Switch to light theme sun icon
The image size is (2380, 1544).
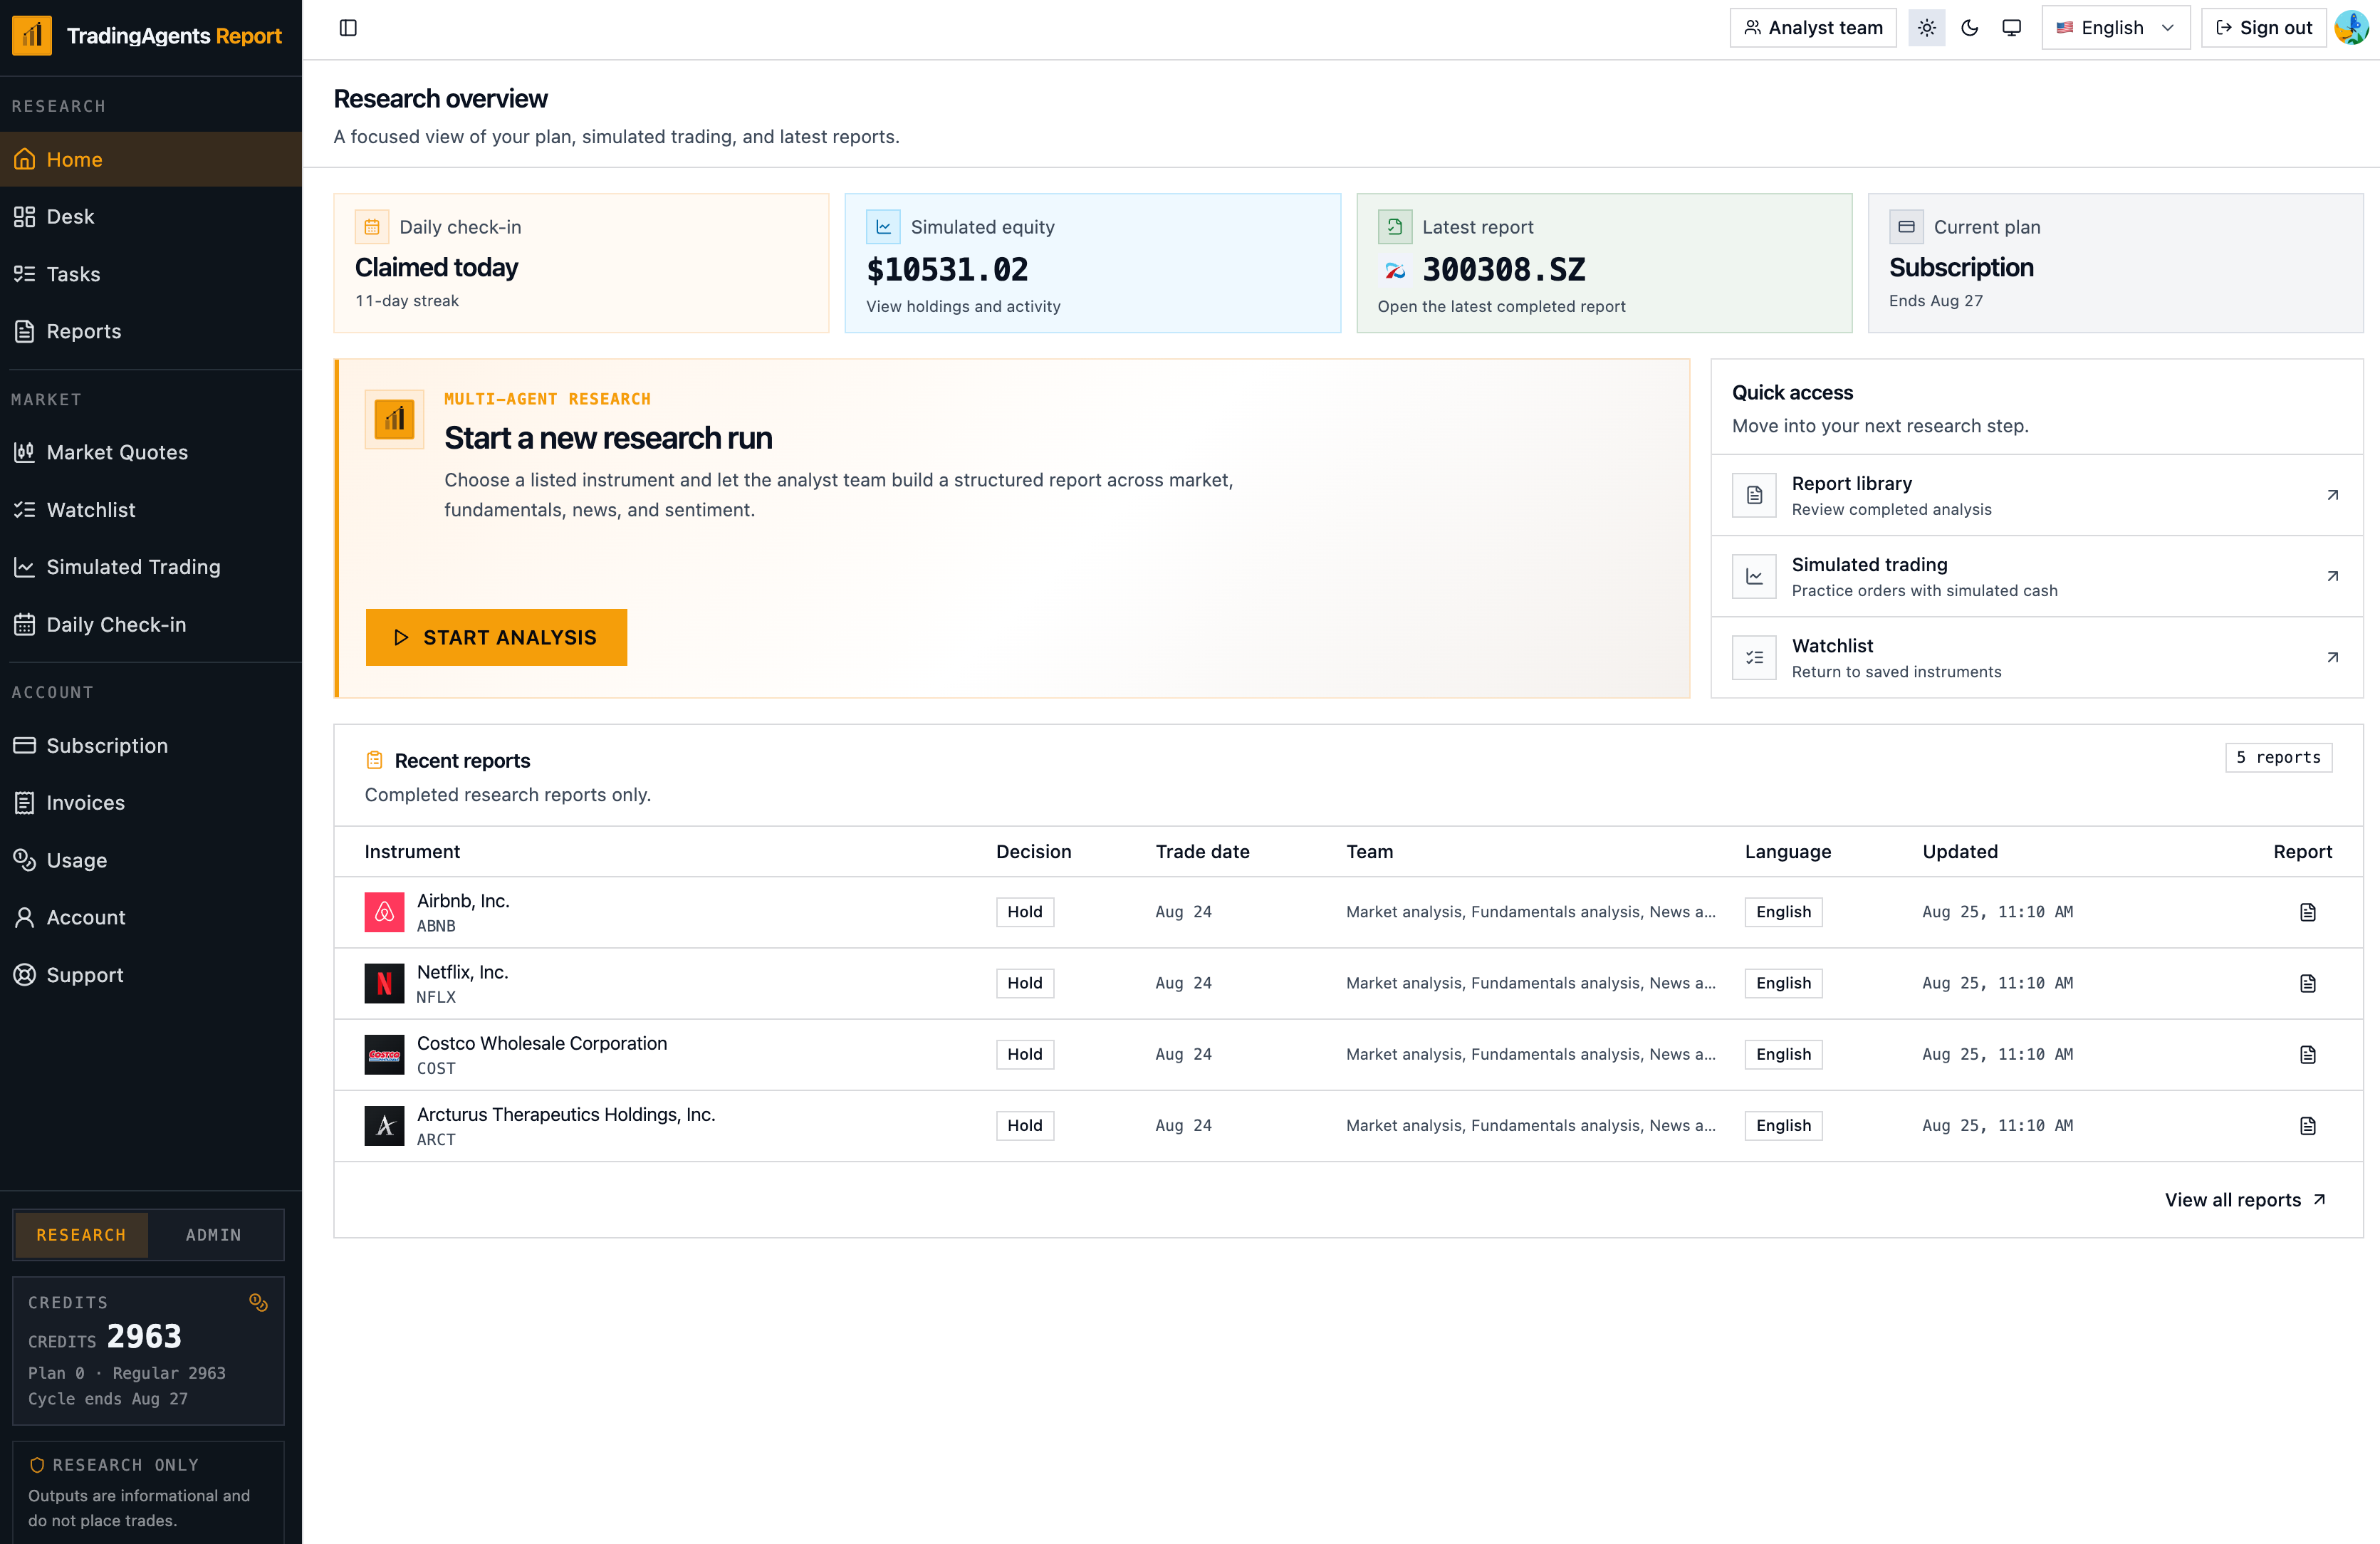point(1926,28)
